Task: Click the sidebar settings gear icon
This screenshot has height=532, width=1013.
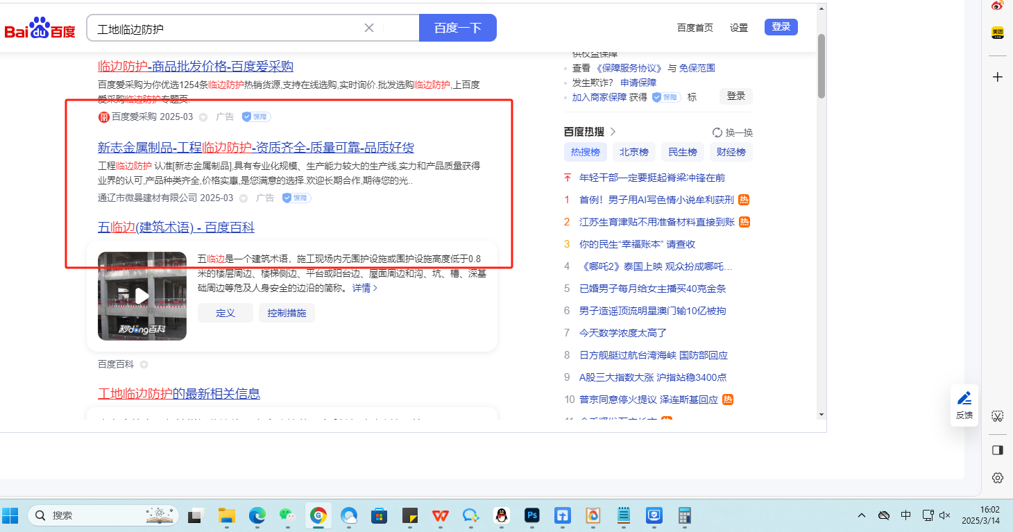Action: coord(998,478)
